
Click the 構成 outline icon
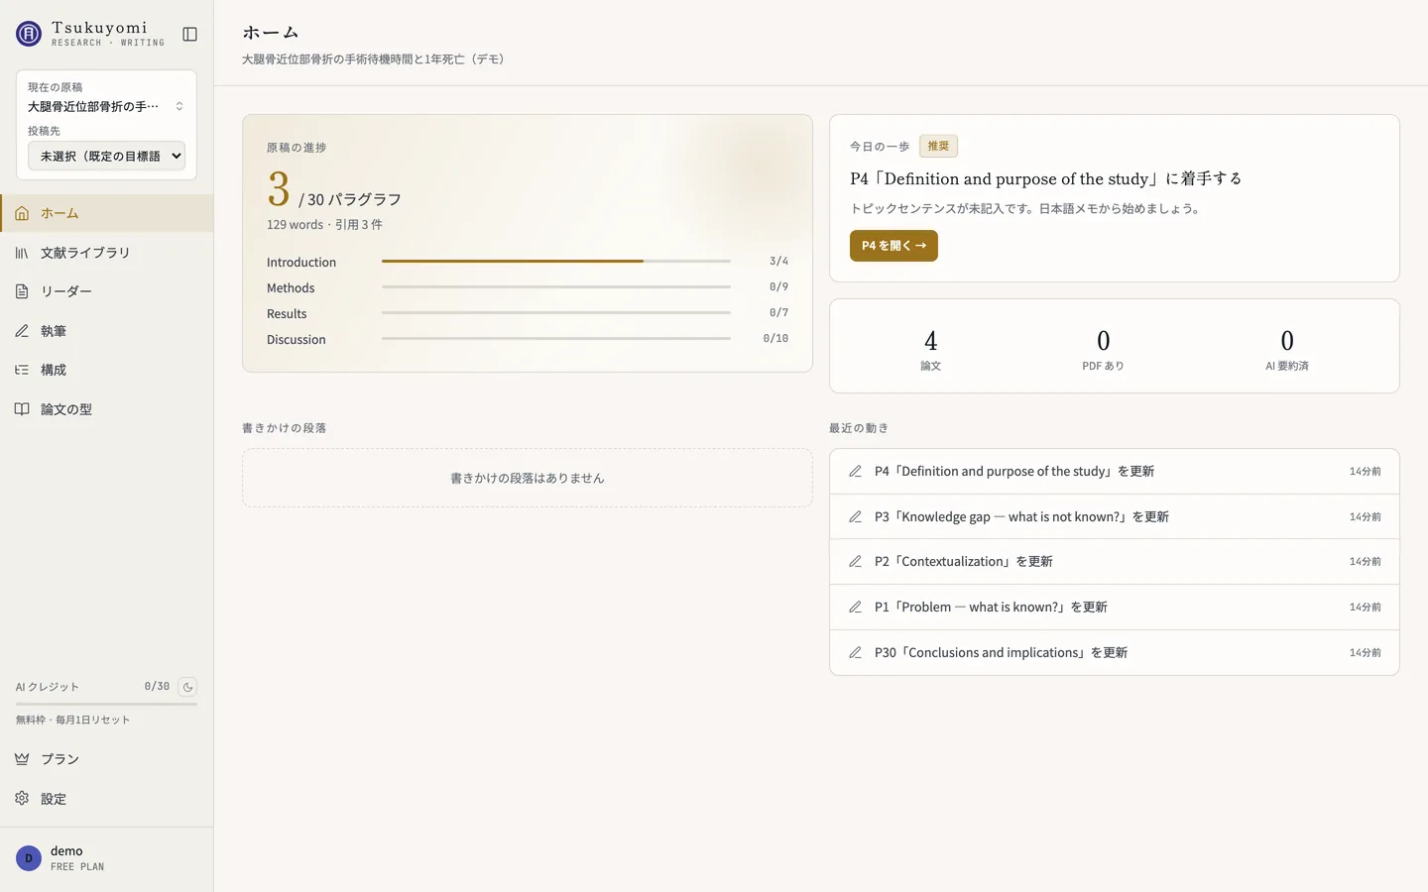click(x=22, y=370)
